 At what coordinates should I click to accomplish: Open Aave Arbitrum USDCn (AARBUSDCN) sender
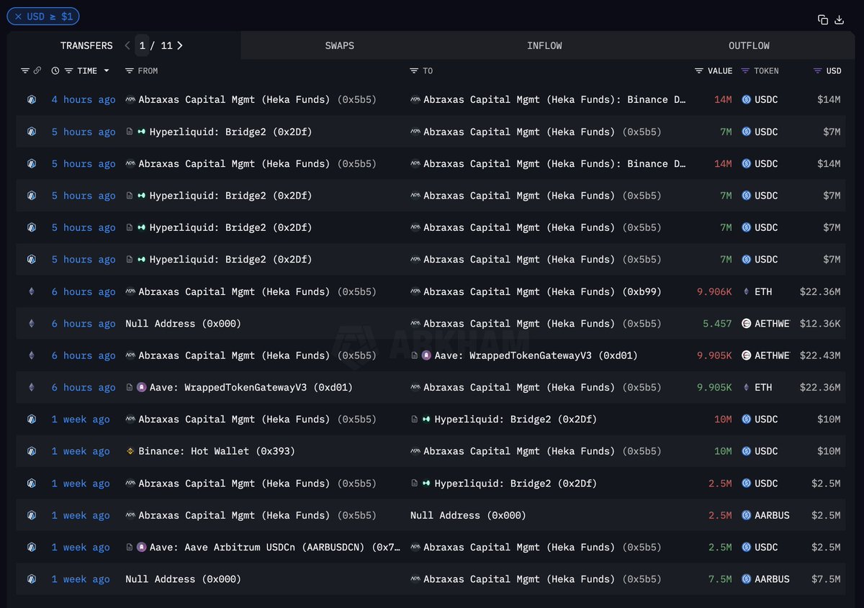(276, 548)
